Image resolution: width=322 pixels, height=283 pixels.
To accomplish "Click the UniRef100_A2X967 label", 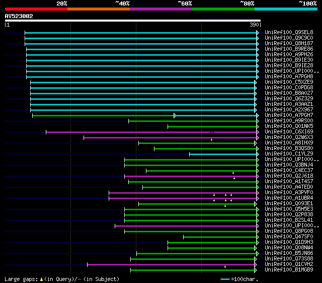I will (289, 110).
